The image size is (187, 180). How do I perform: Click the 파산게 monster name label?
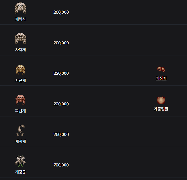point(20,111)
